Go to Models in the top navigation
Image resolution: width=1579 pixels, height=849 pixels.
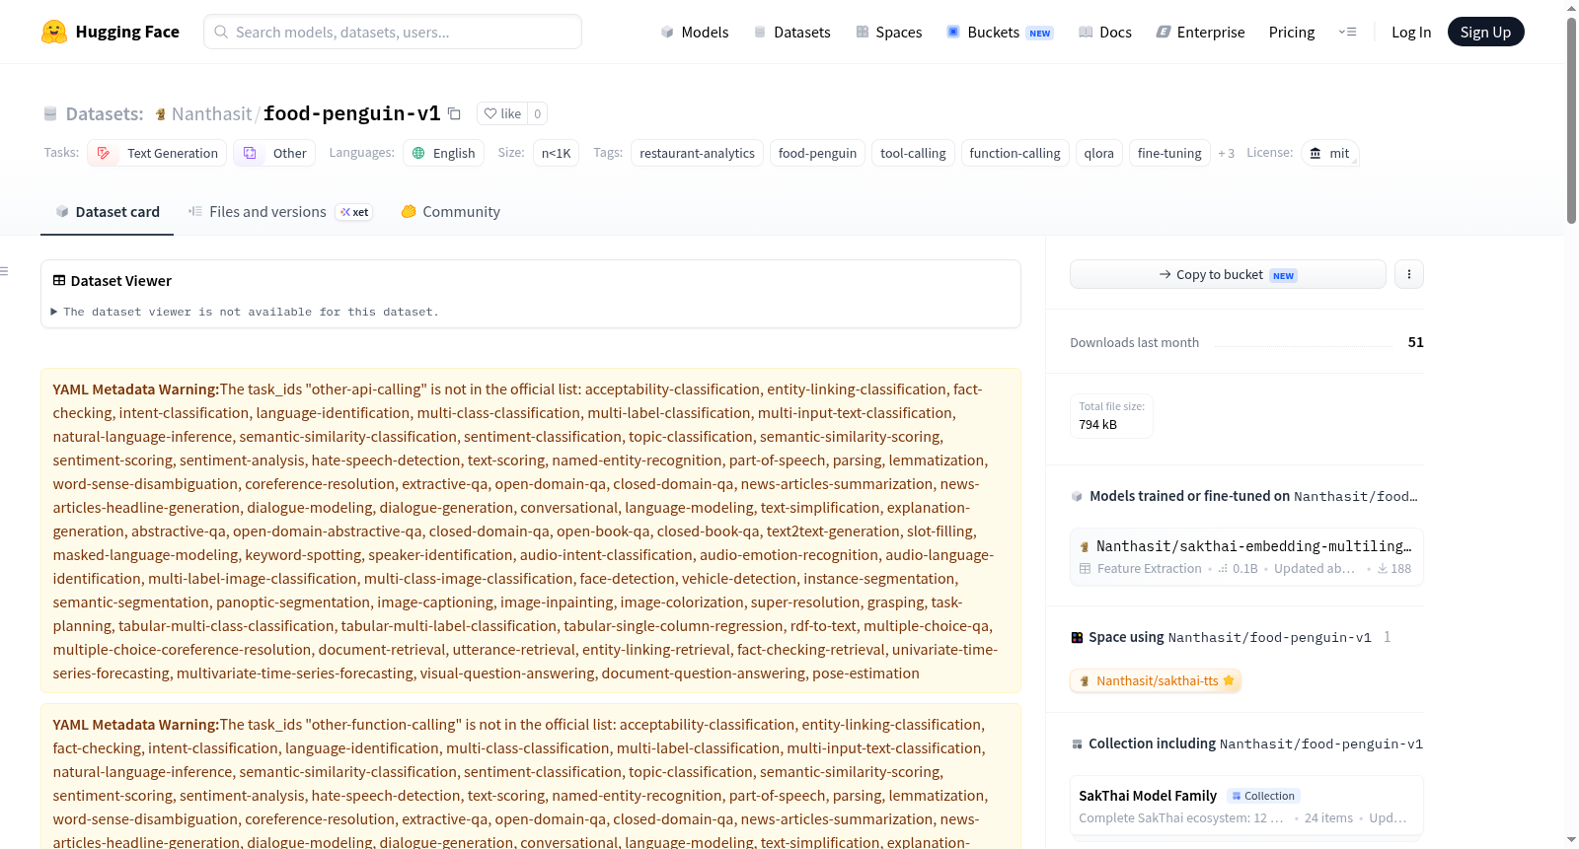(695, 32)
